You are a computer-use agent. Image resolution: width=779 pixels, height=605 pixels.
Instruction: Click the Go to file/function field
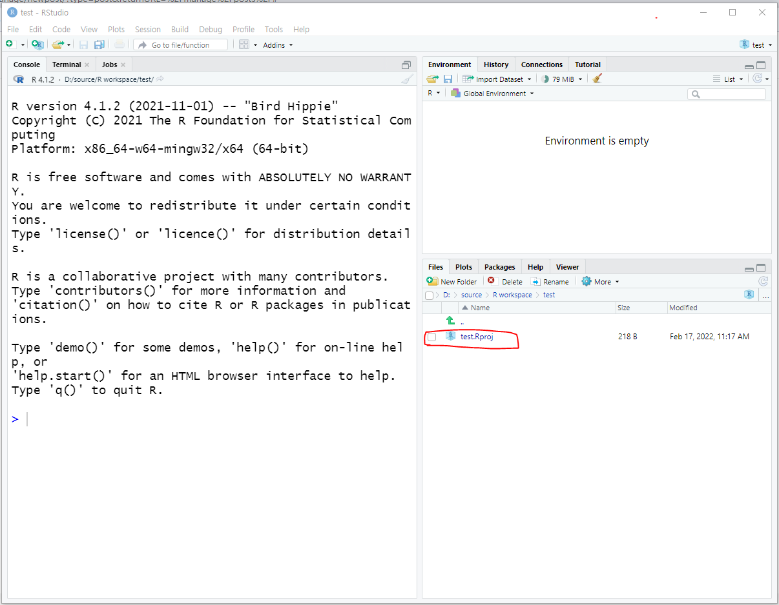tap(181, 45)
